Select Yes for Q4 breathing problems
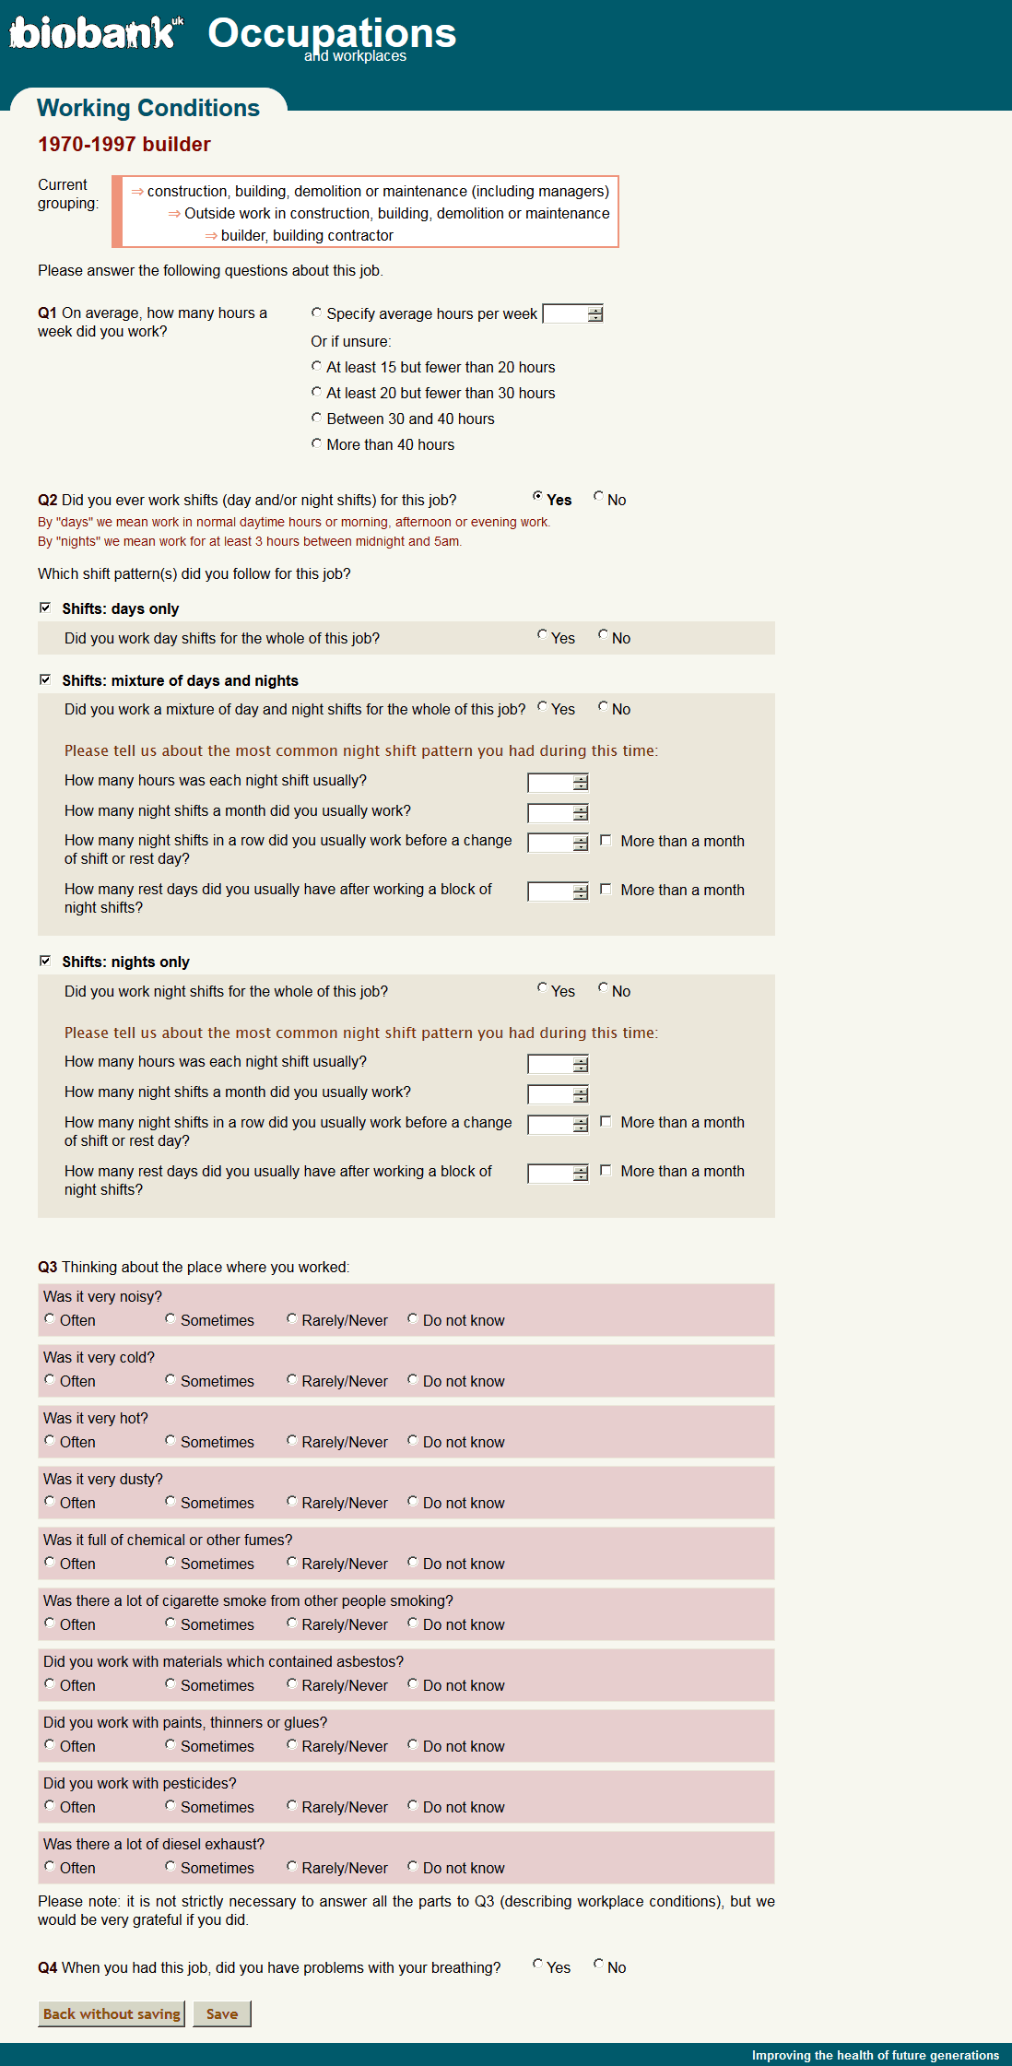 click(538, 1965)
